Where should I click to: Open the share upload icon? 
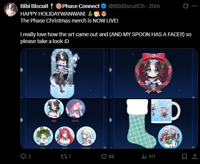(x=195, y=156)
